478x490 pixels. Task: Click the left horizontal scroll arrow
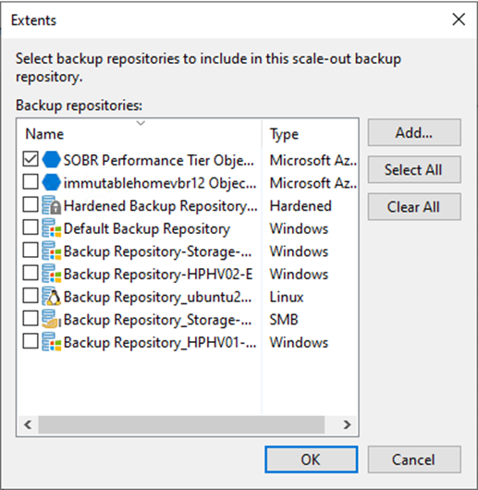28,424
